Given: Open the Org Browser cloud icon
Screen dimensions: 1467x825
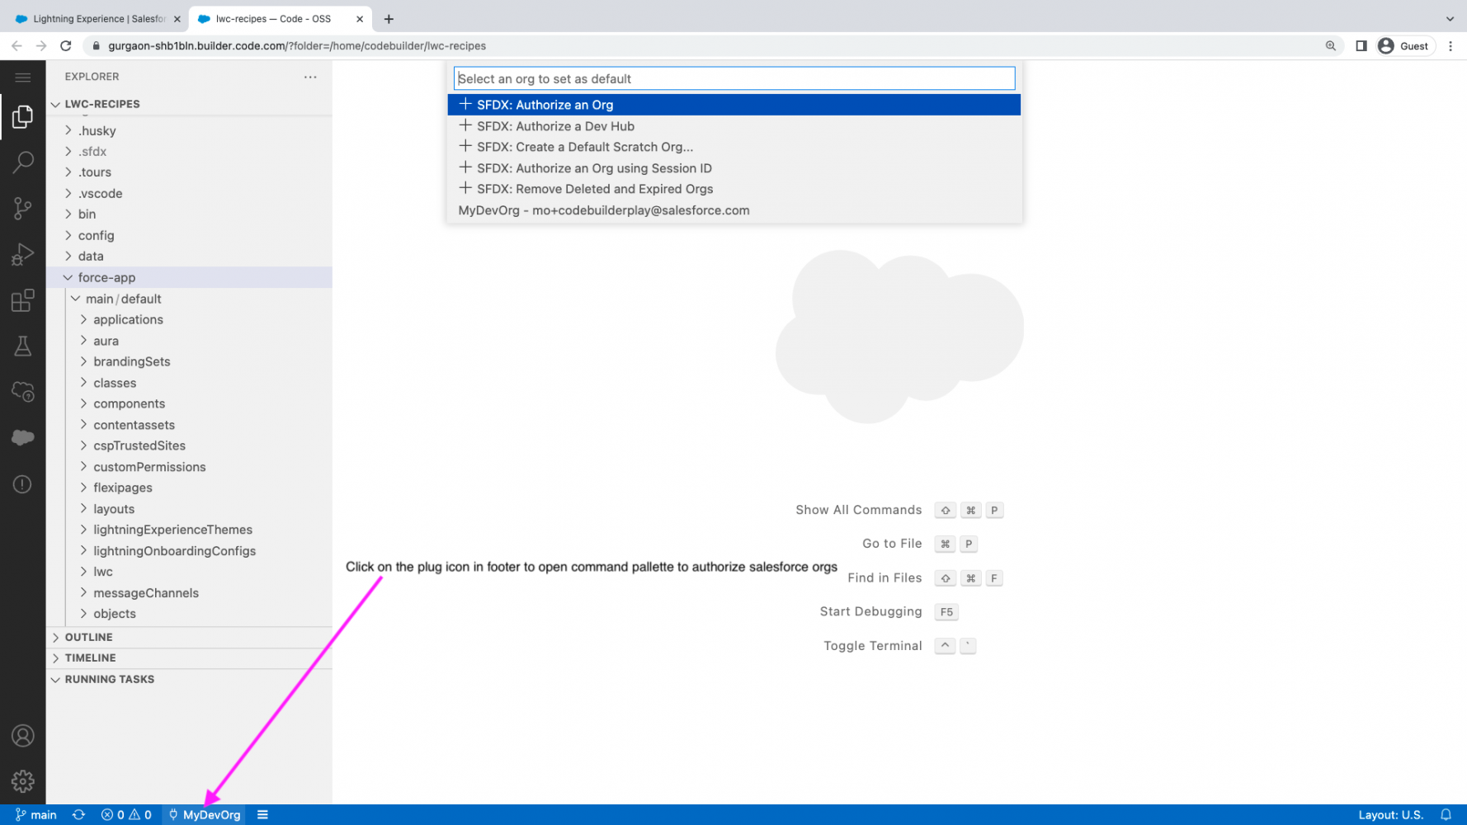Looking at the screenshot, I should [x=23, y=392].
